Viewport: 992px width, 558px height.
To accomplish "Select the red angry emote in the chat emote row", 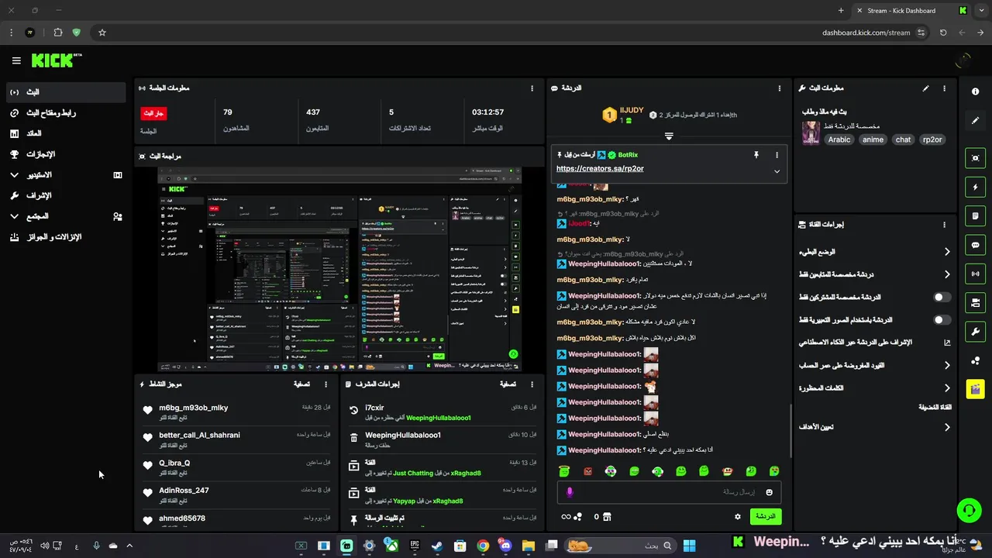I will pos(587,471).
